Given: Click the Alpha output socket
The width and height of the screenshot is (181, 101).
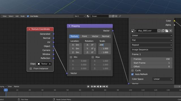Looking at the screenshot, I should click(174, 25).
